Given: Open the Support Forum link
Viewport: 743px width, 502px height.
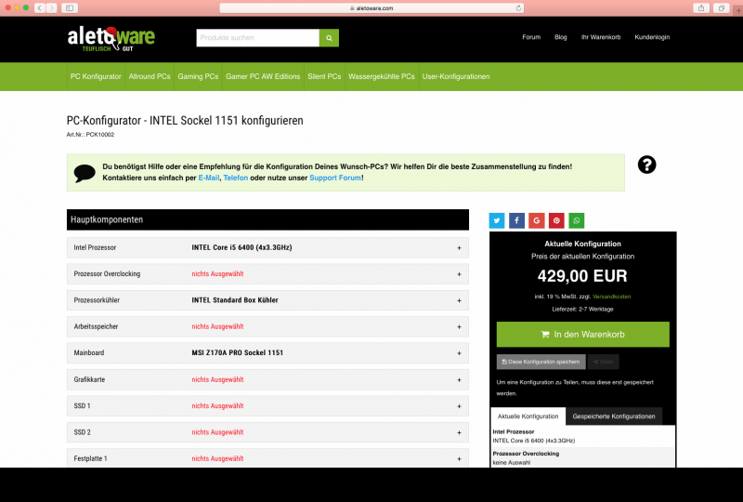Looking at the screenshot, I should pyautogui.click(x=335, y=178).
